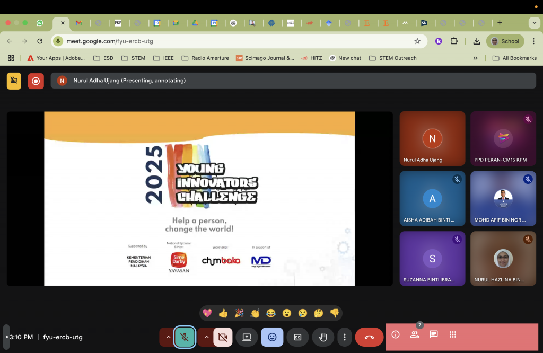Send the thumbs up reaction
Image resolution: width=543 pixels, height=353 pixels.
pos(223,313)
